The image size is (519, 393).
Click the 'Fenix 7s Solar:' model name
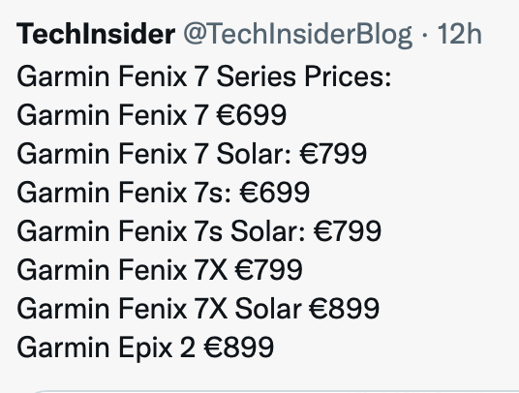tap(212, 231)
